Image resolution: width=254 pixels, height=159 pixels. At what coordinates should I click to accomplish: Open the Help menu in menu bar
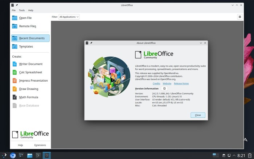click(30, 10)
